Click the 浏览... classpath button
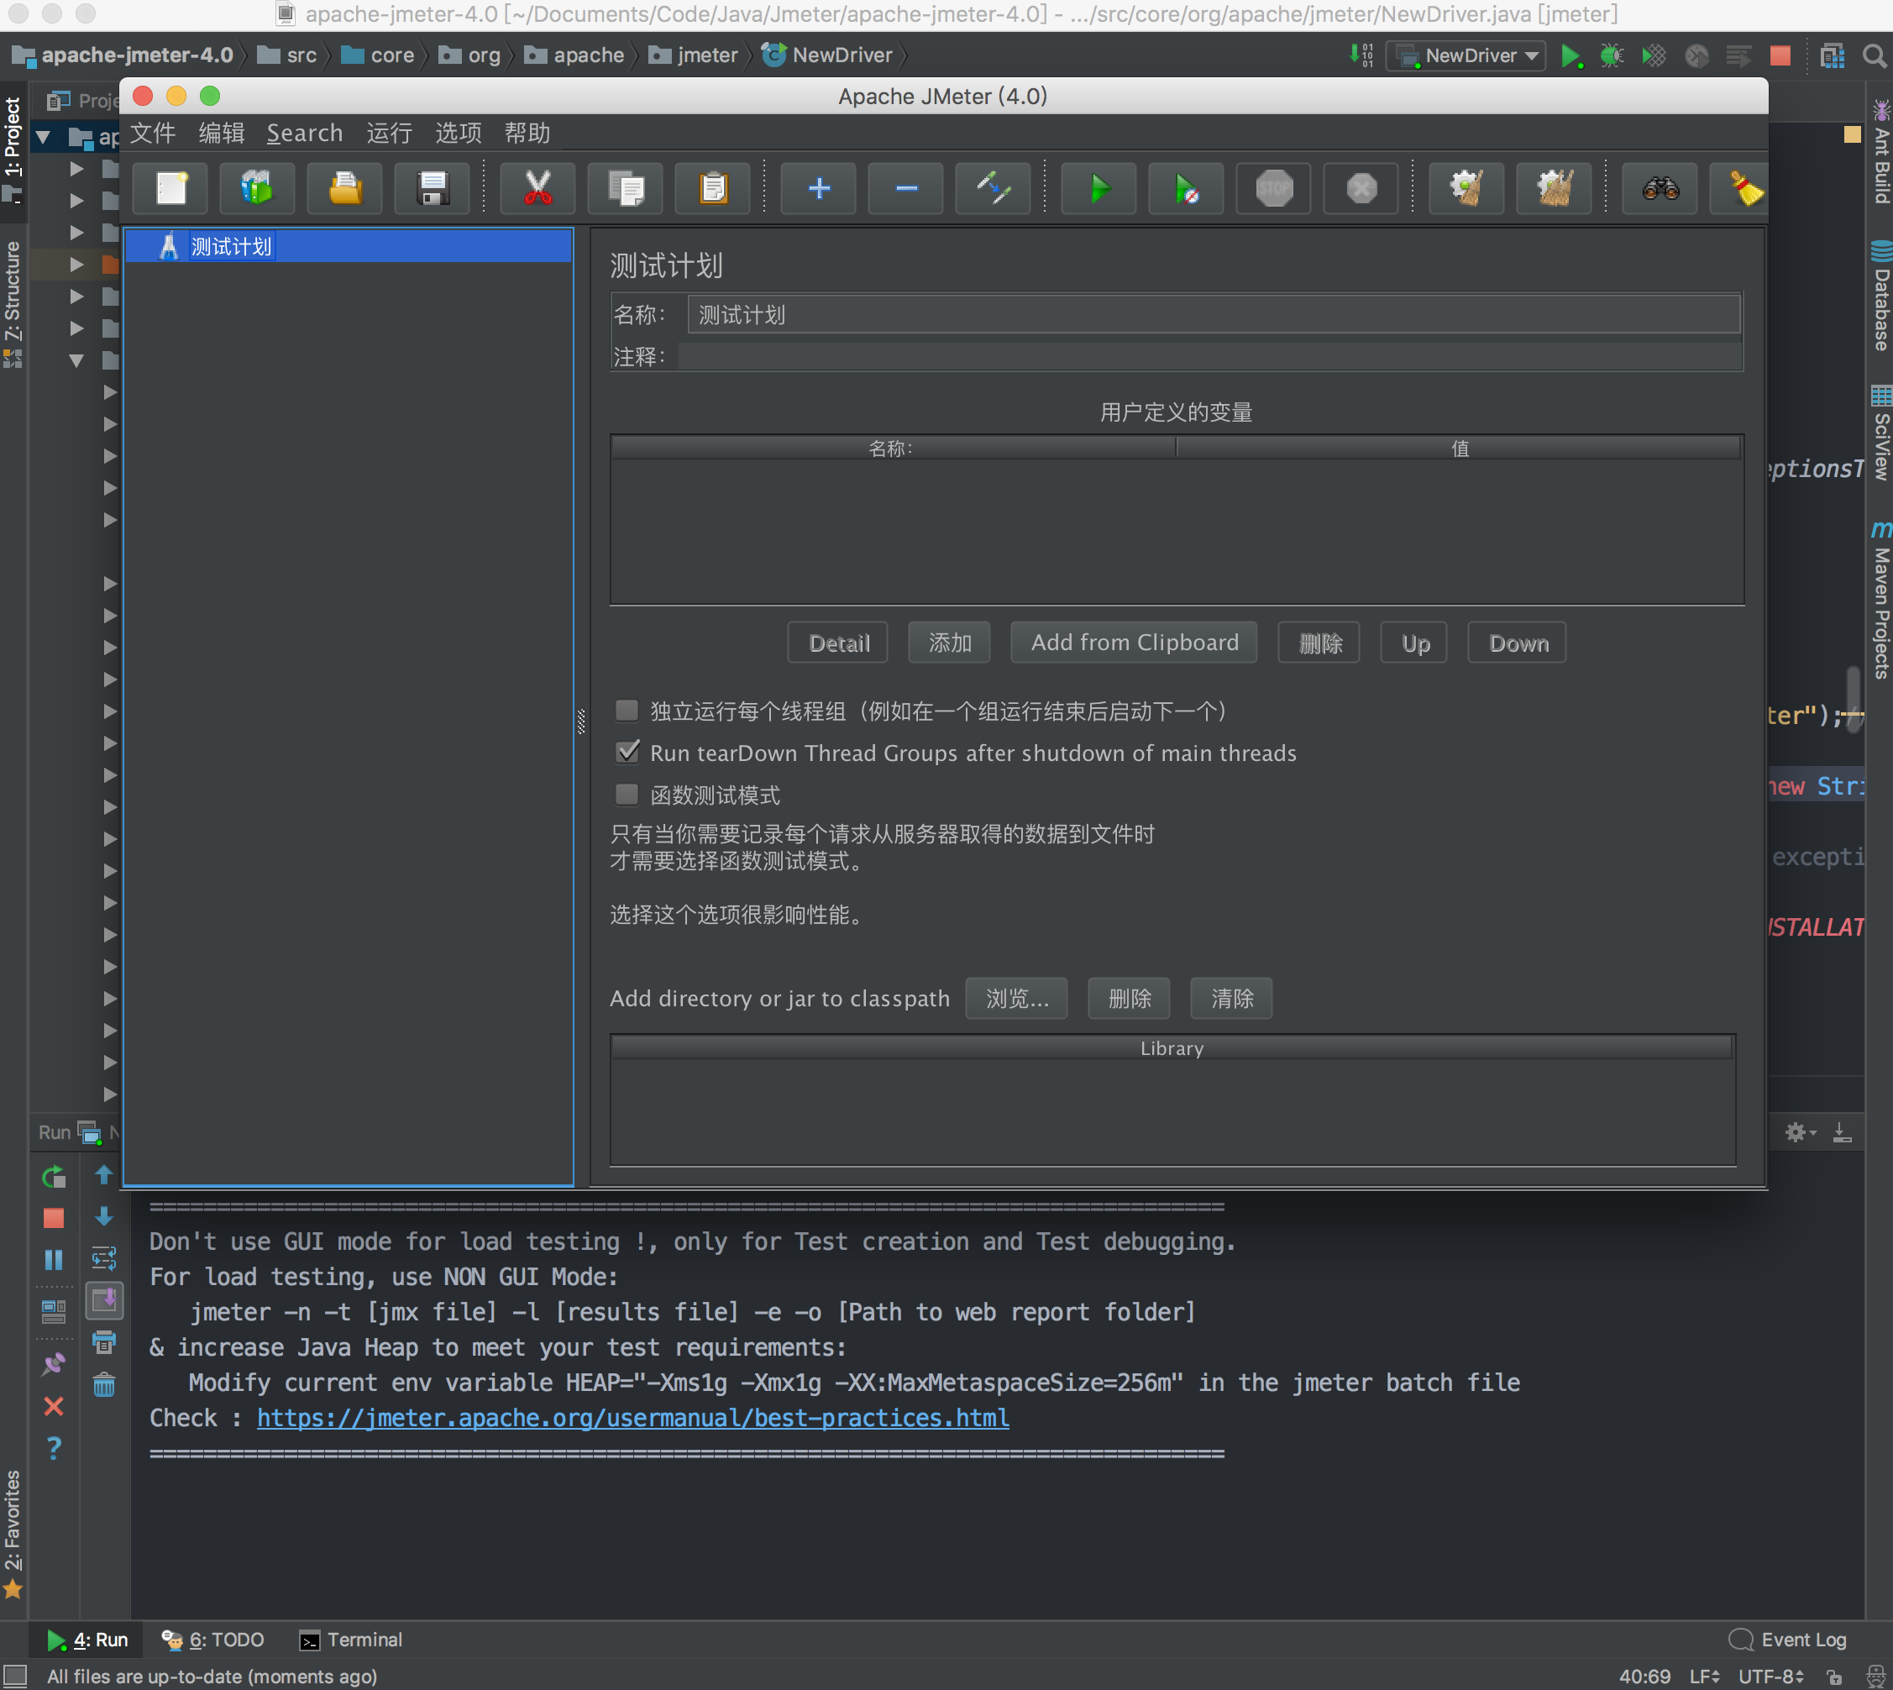1893x1690 pixels. (x=1016, y=998)
